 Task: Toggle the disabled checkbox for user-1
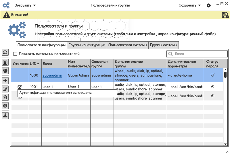[20, 87]
